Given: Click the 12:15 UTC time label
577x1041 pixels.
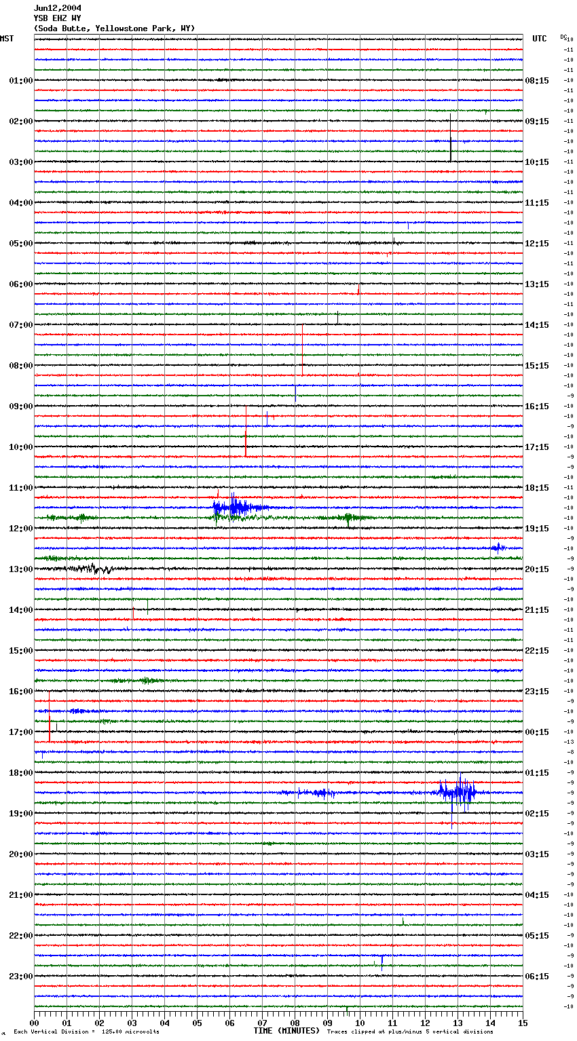Looking at the screenshot, I should point(537,244).
